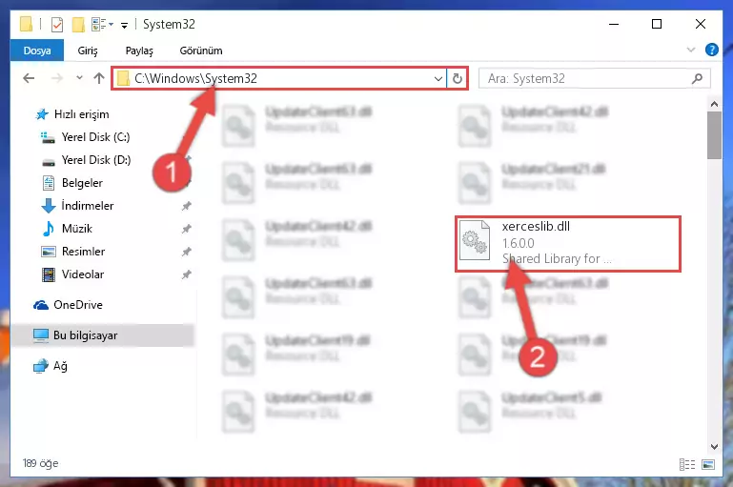The width and height of the screenshot is (733, 487).
Task: Open Yerel Disk (D:) in sidebar
Action: pyautogui.click(x=96, y=160)
